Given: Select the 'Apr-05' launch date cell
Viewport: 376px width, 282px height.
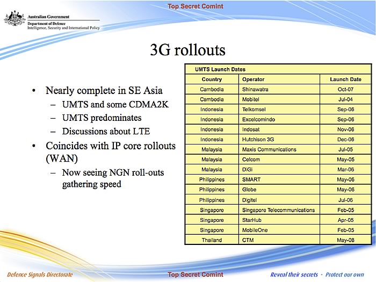Looking at the screenshot, I should point(345,220).
